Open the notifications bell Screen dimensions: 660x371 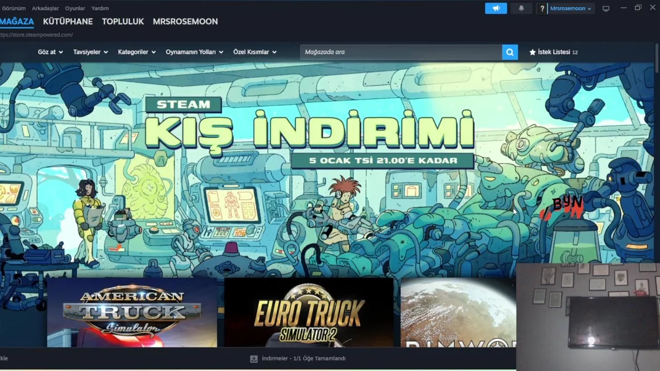click(x=521, y=8)
